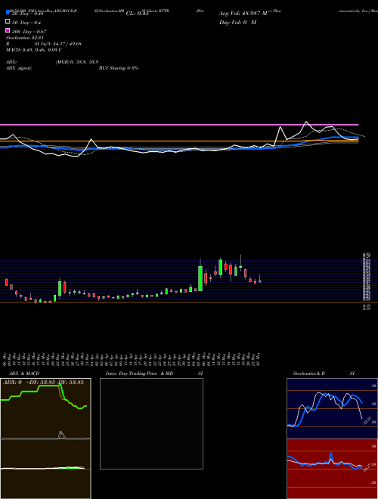The image size is (378, 499).
Task: Click the 'Intra Day Trading Price & MRSI' title
Action: tap(154, 373)
